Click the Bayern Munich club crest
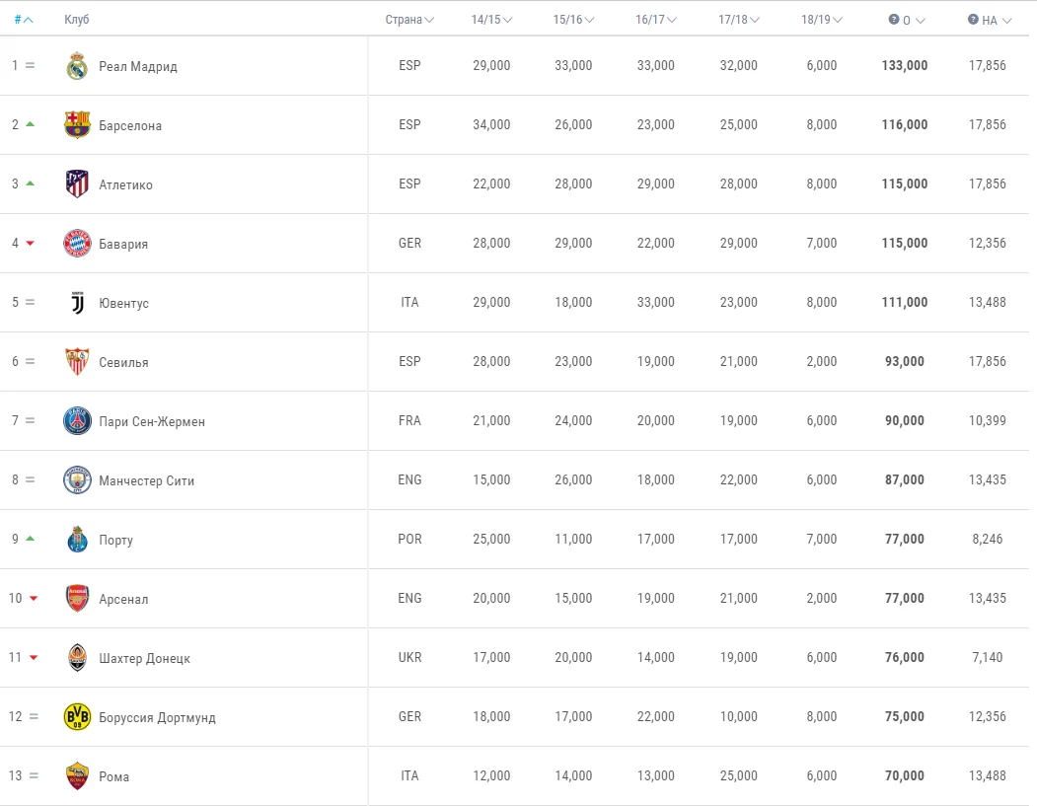 point(77,244)
